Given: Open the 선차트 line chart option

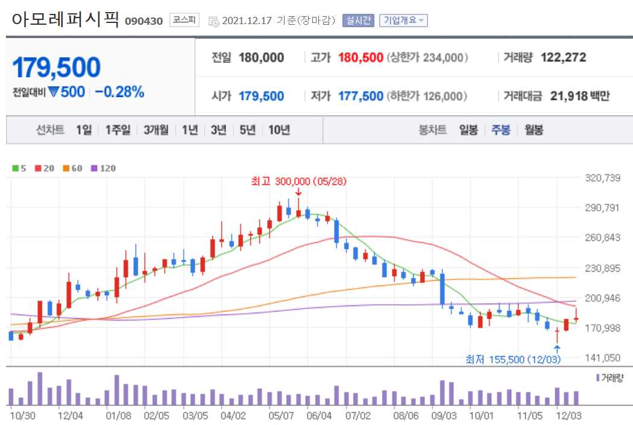Looking at the screenshot, I should (51, 129).
